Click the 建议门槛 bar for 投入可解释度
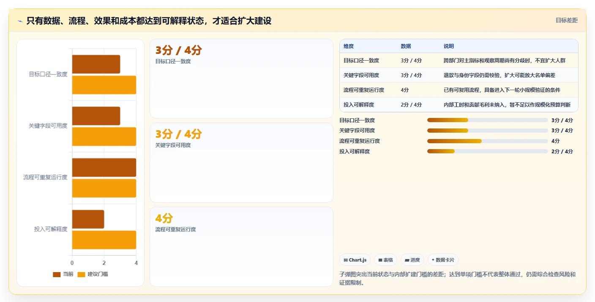The image size is (595, 302). point(104,240)
